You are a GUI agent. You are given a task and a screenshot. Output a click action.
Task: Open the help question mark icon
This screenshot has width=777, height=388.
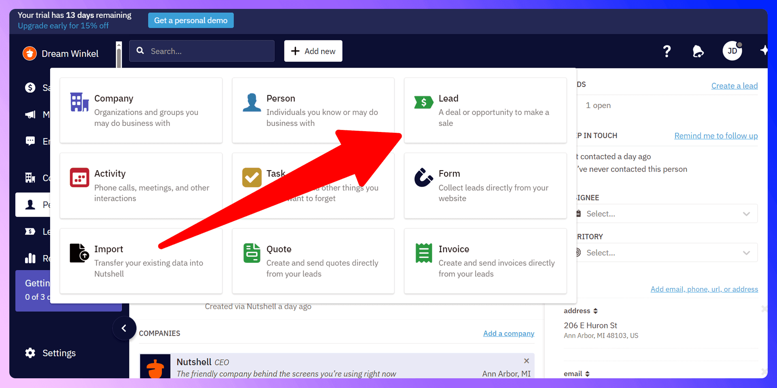tap(667, 51)
